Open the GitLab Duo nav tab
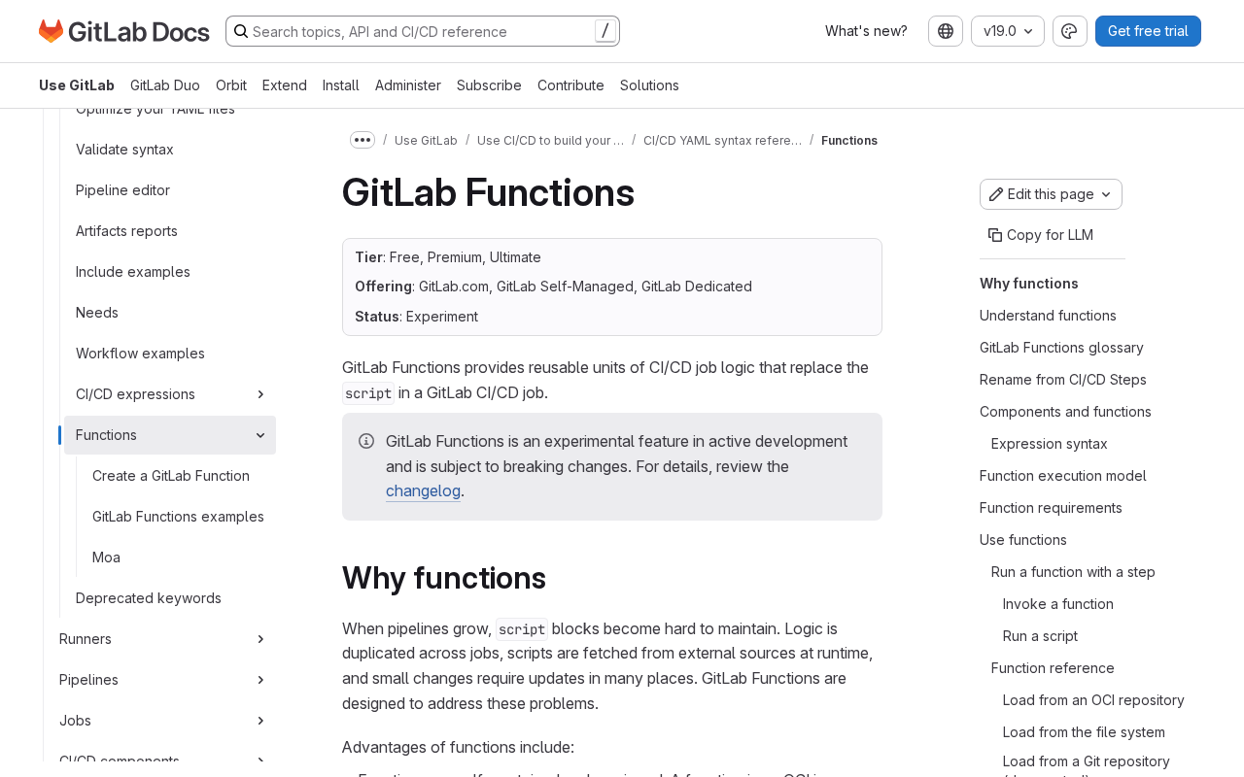Viewport: 1244px width, 777px height. pyautogui.click(x=165, y=85)
